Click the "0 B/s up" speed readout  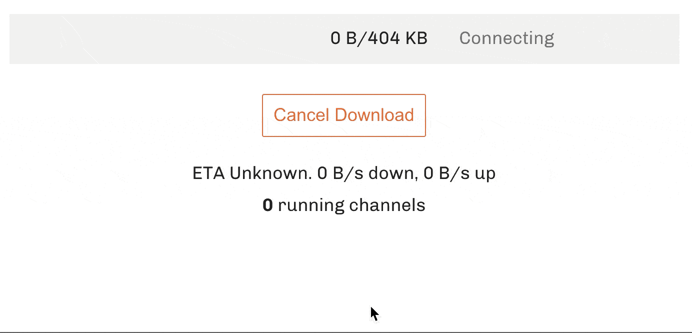point(459,173)
